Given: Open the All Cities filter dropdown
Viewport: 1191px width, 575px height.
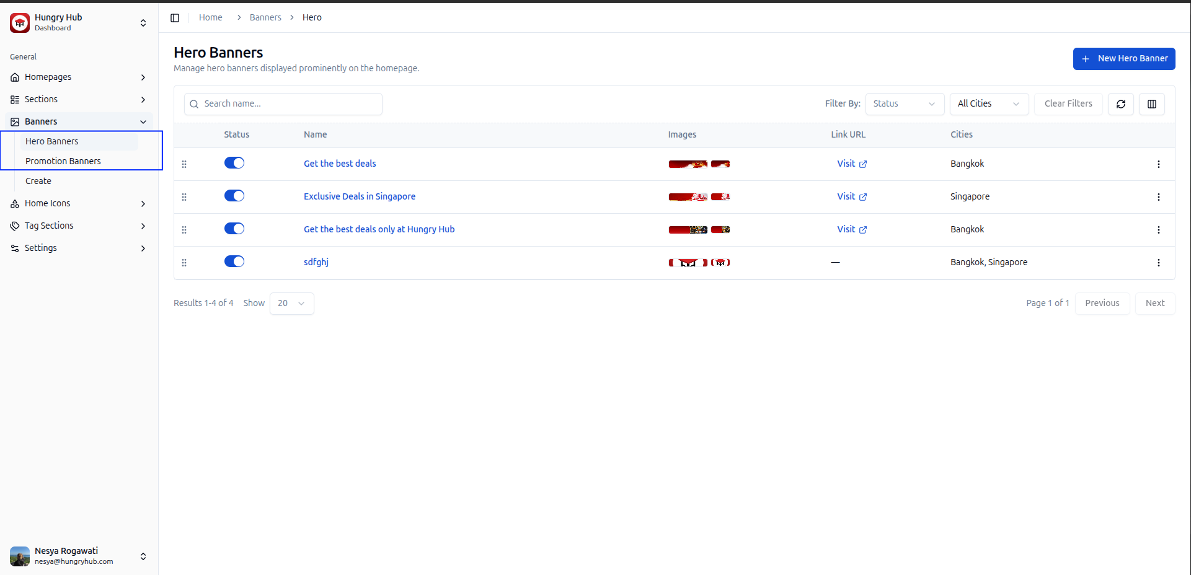Looking at the screenshot, I should click(x=988, y=104).
